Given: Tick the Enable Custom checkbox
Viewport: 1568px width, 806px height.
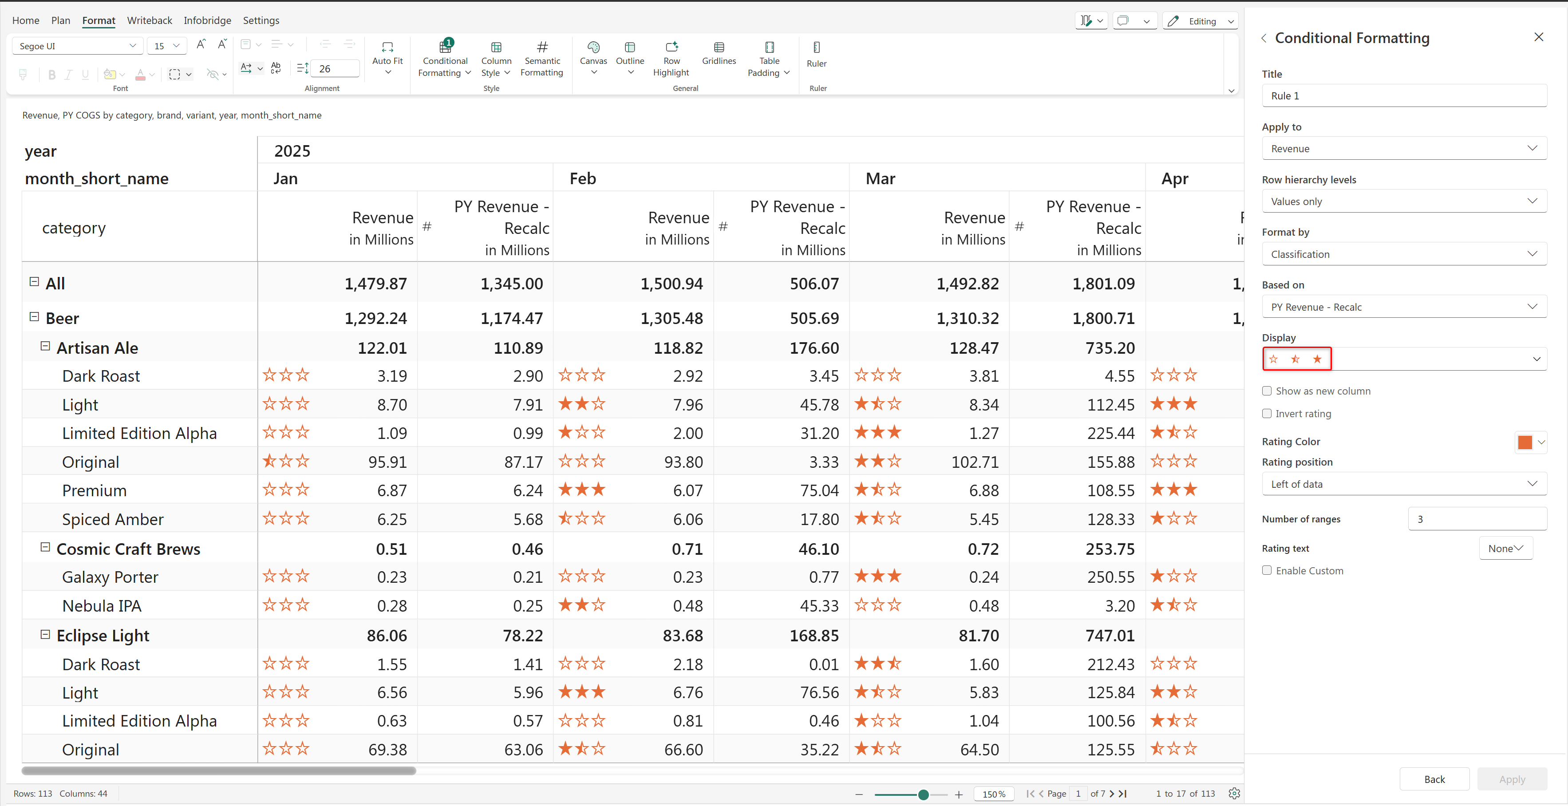Looking at the screenshot, I should [1267, 570].
